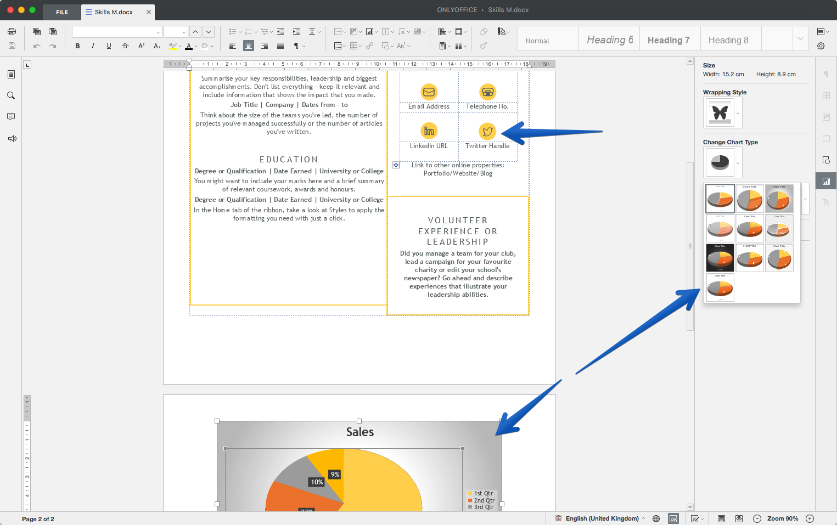The image size is (837, 525).
Task: Increase the paragraph indent
Action: [296, 32]
